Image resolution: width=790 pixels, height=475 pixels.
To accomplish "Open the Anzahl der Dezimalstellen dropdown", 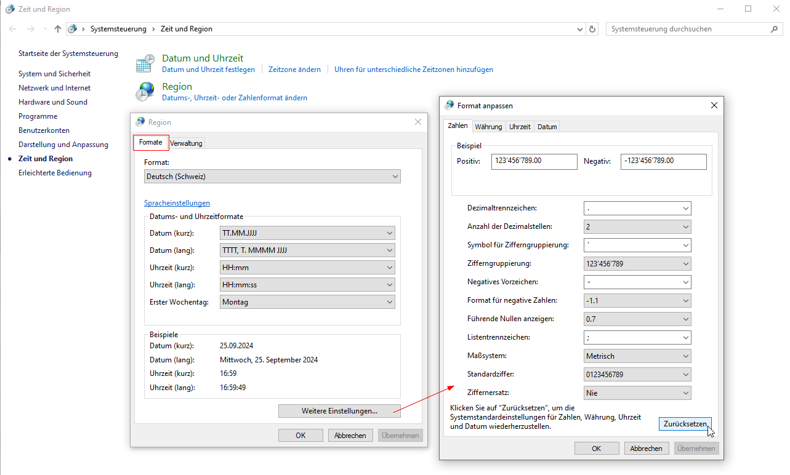I will (637, 227).
